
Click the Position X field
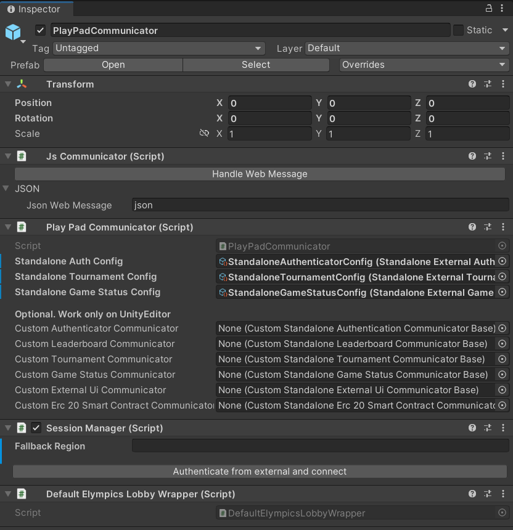pos(270,103)
